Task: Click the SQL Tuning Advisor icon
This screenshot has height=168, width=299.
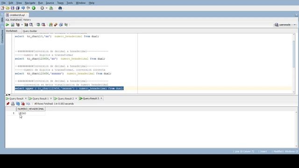Action: click(x=31, y=25)
